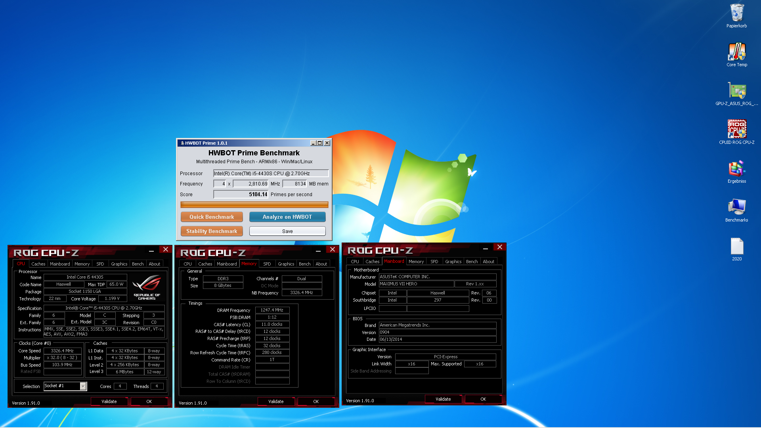Click the Score field showing 5104.14
This screenshot has height=428, width=761.
click(241, 194)
